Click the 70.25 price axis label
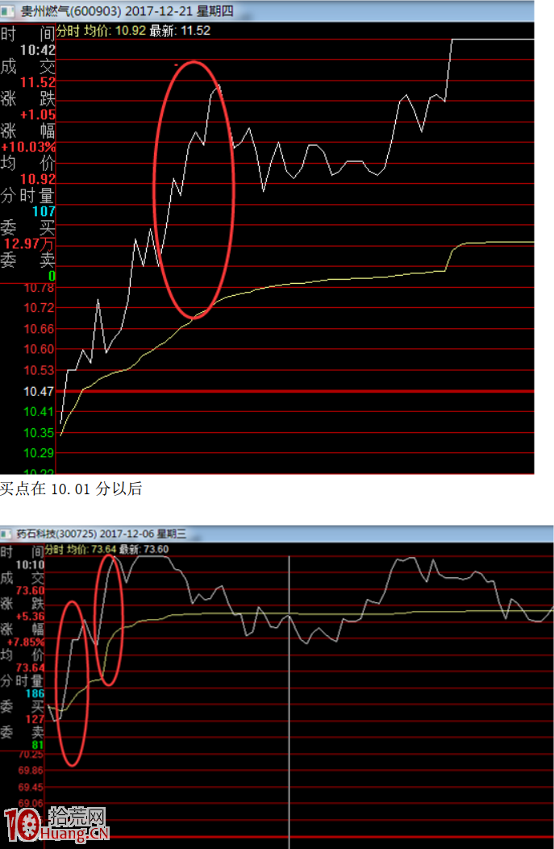The width and height of the screenshot is (554, 849). [31, 754]
